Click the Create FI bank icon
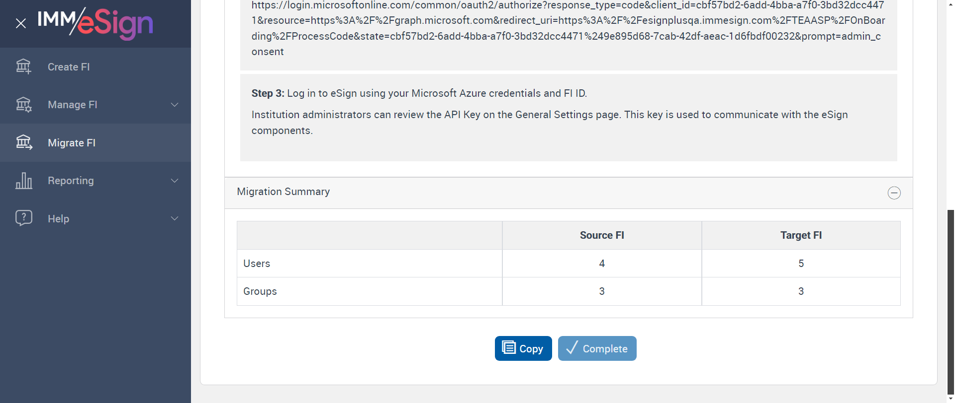 tap(23, 67)
